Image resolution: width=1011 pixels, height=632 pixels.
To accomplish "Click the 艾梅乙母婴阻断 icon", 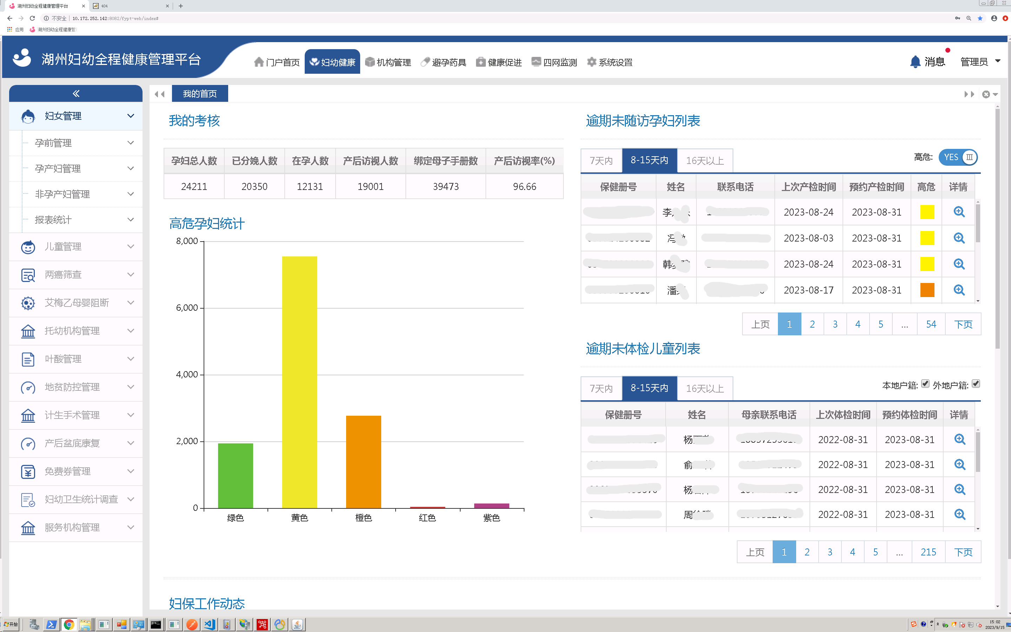I will [28, 303].
